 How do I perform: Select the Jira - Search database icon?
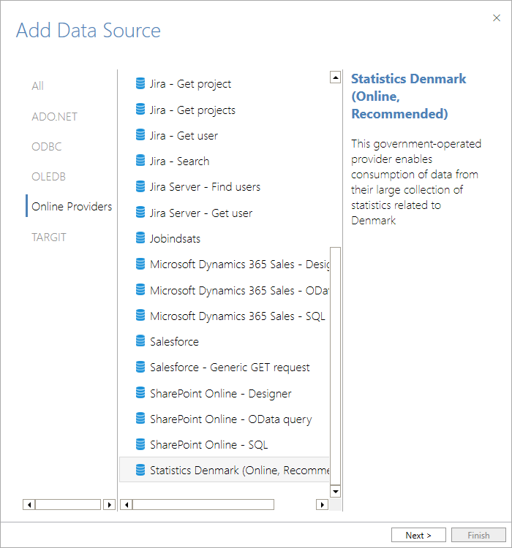pyautogui.click(x=140, y=161)
